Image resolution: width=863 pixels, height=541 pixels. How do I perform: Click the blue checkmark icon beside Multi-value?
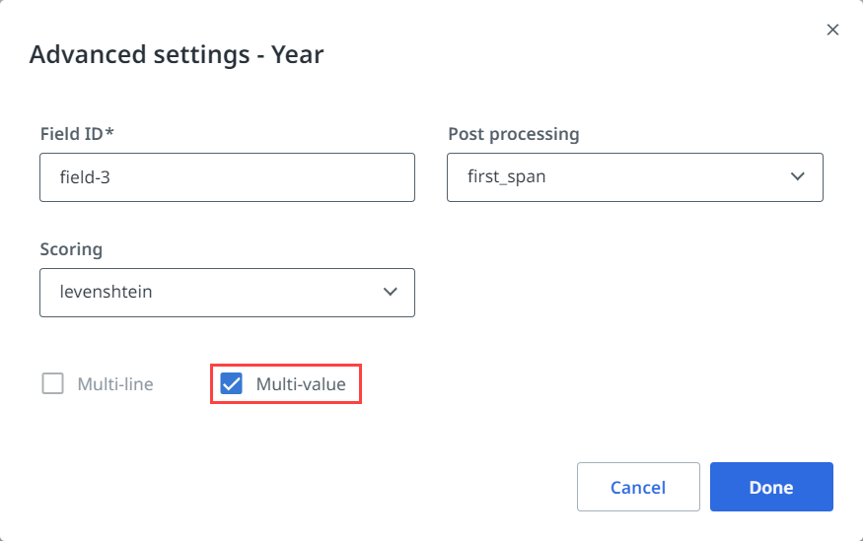(232, 383)
